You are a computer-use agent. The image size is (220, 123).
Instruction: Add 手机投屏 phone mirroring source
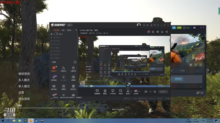click(x=113, y=92)
